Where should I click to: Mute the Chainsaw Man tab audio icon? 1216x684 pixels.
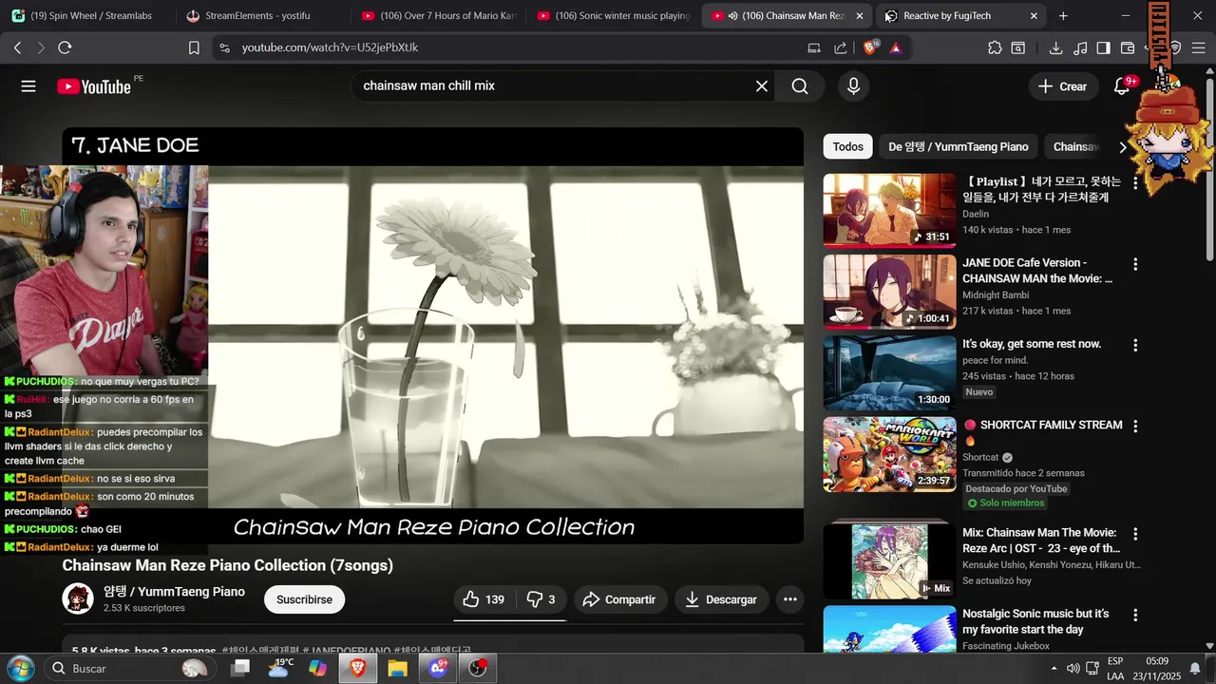click(732, 16)
